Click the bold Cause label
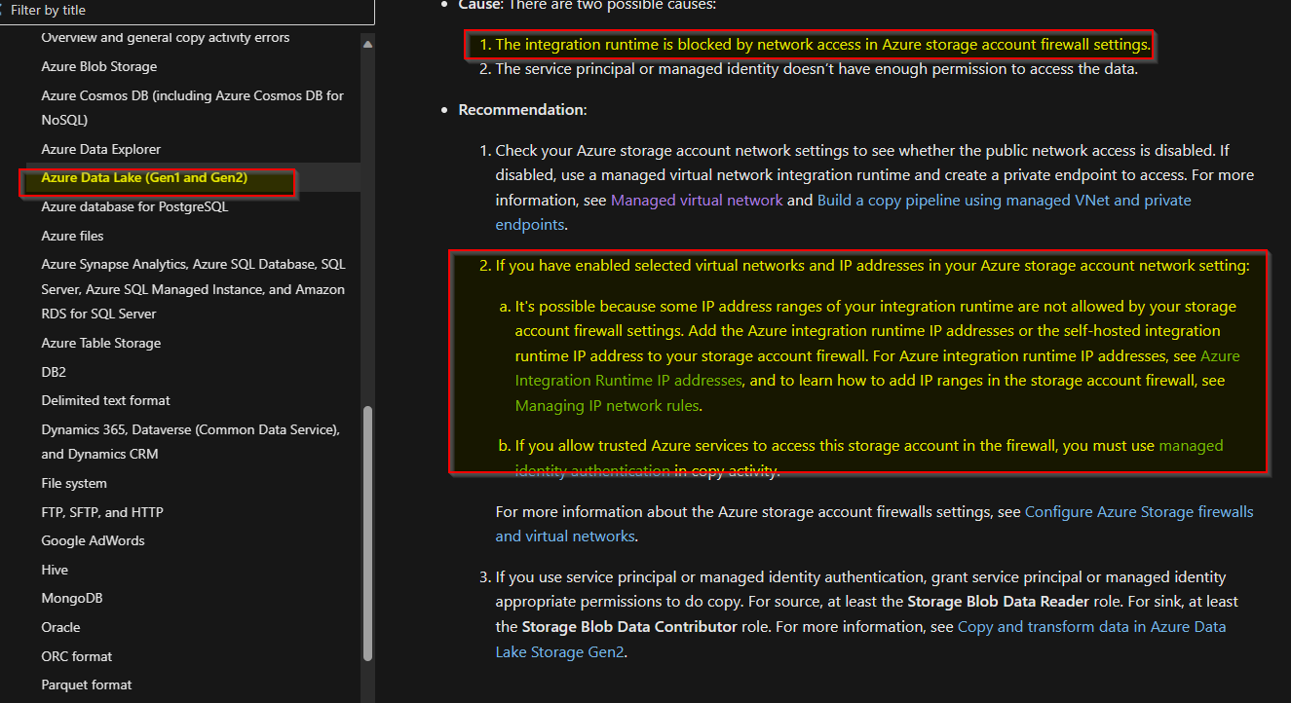The width and height of the screenshot is (1291, 703). point(480,5)
